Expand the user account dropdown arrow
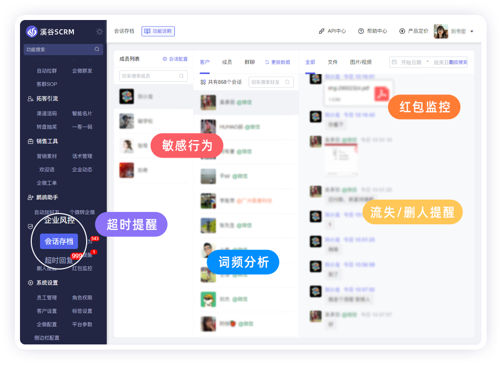The image size is (502, 365). click(x=472, y=31)
